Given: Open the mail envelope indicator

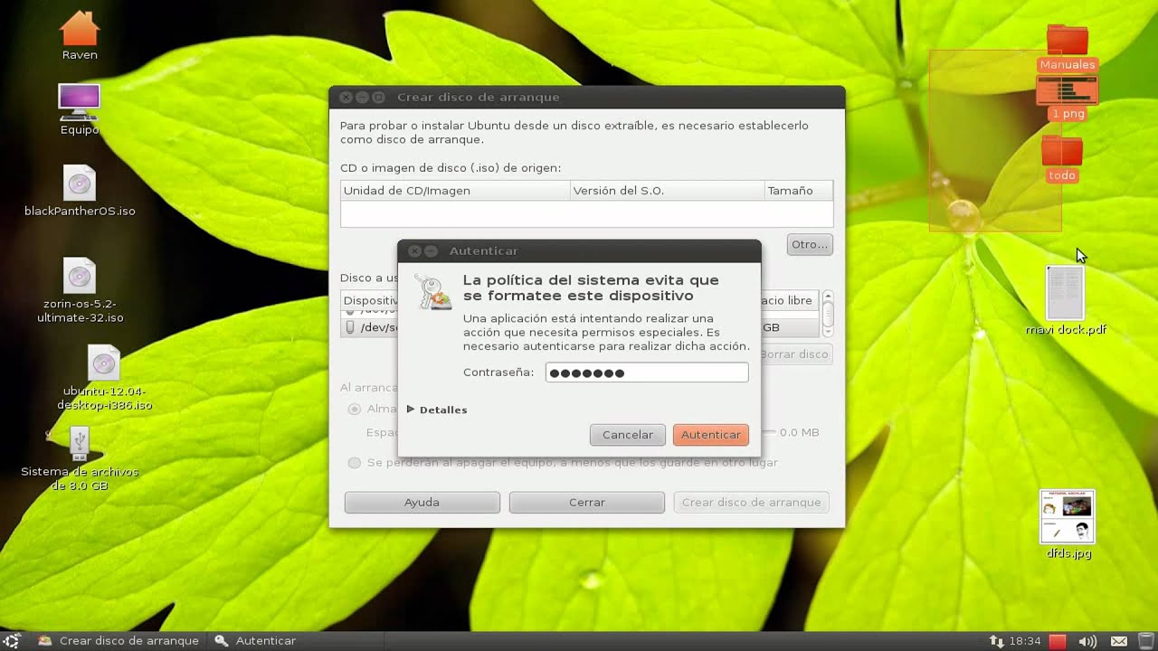Looking at the screenshot, I should (x=1119, y=641).
